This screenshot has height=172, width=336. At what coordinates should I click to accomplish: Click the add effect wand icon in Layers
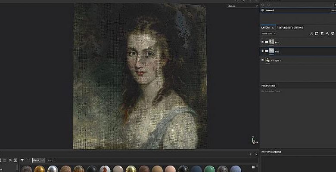click(x=311, y=34)
